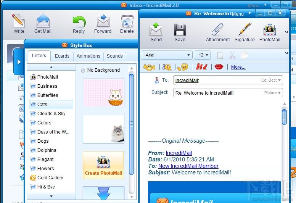Image resolution: width=296 pixels, height=203 pixels.
Task: Click the PhotoMail category picture icon
Action: [33, 77]
